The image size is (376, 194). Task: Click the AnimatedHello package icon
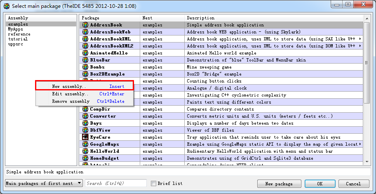85,53
